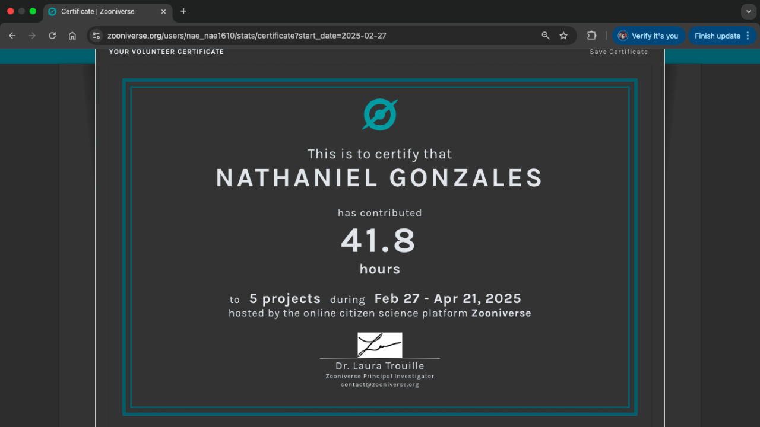Select the name NATHANIEL GONZALES
The image size is (760, 427).
coord(379,178)
